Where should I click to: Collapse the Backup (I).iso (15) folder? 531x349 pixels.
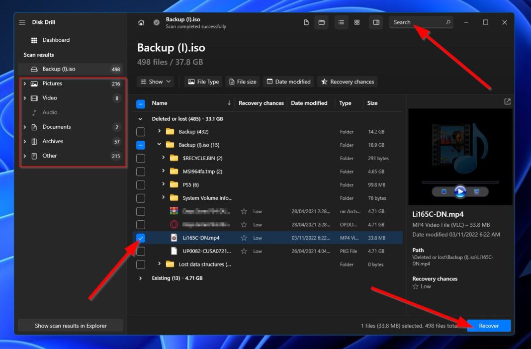pos(159,145)
